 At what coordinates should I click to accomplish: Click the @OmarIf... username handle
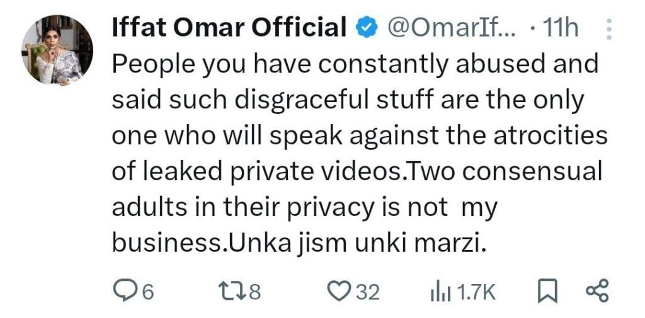(x=452, y=28)
